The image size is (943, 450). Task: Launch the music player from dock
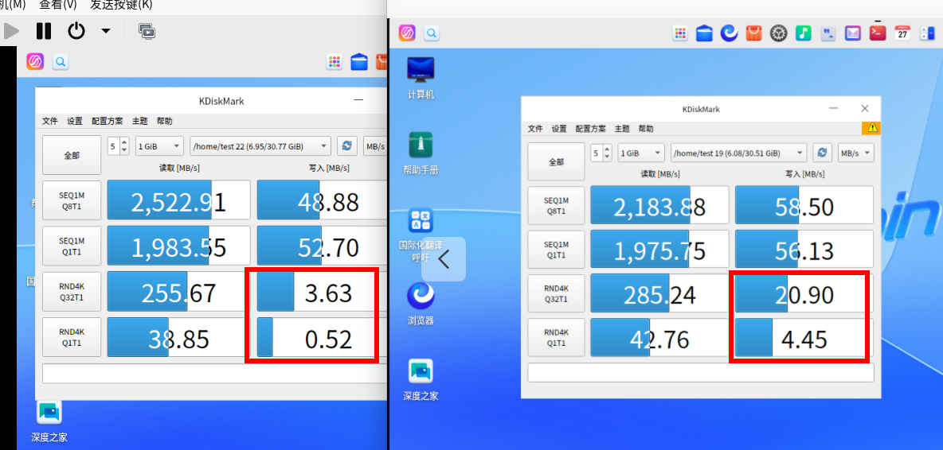click(x=804, y=33)
